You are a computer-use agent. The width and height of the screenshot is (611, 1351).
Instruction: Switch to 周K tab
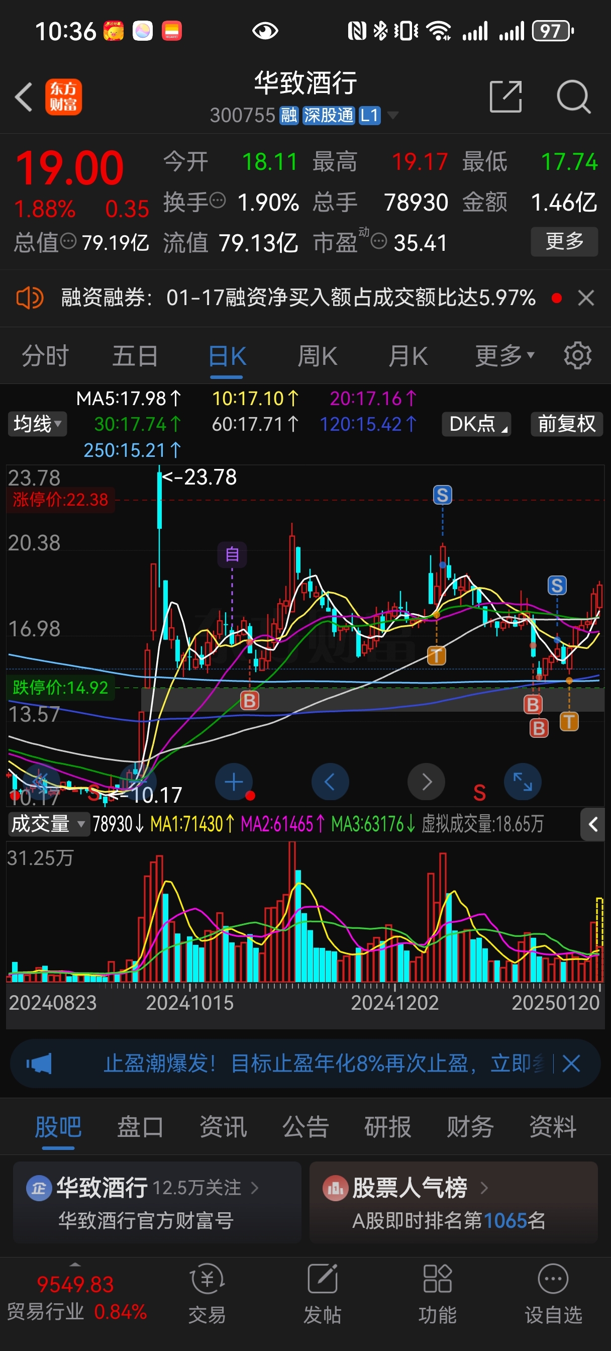[x=317, y=356]
